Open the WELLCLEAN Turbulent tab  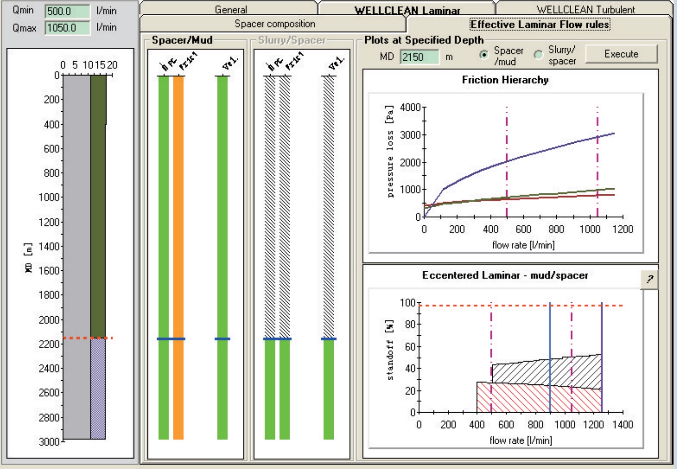(585, 8)
